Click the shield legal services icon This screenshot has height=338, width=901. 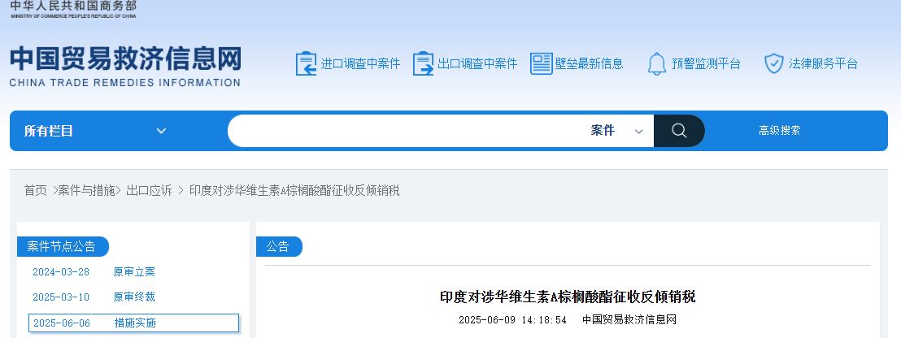pyautogui.click(x=773, y=63)
